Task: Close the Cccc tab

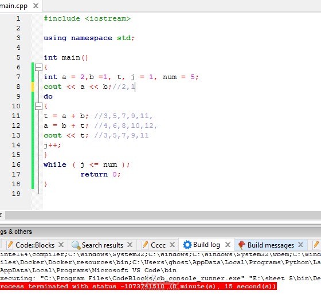Action: pos(173,245)
